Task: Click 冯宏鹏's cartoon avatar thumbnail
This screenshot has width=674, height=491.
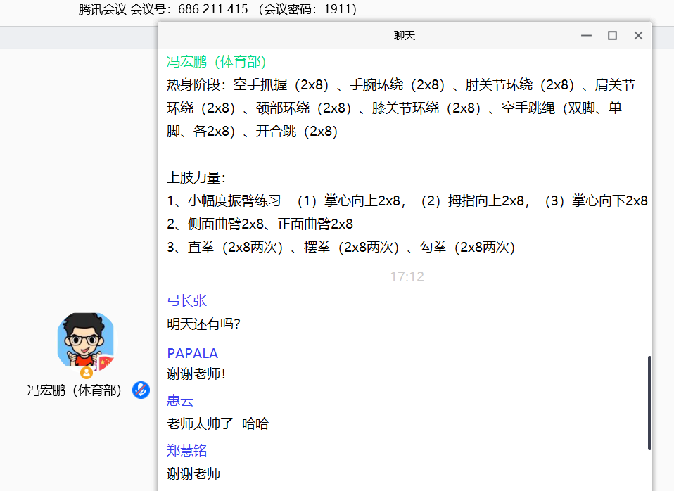Action: 86,341
